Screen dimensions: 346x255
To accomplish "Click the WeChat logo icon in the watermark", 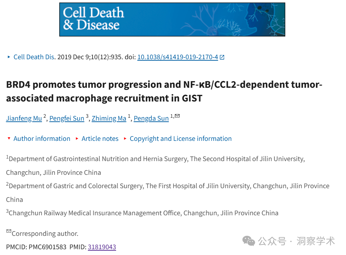I will pos(249,241).
